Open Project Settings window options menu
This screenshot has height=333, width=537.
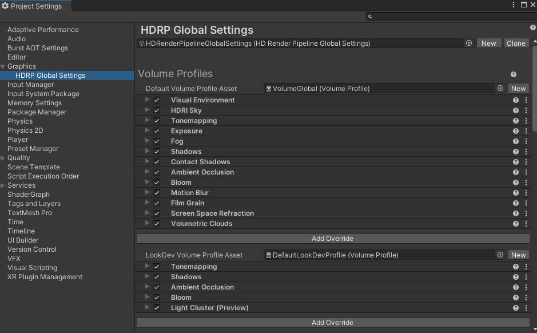pyautogui.click(x=514, y=5)
